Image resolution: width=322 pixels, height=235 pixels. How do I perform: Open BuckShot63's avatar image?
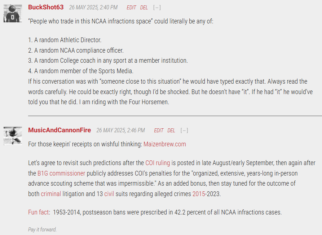pyautogui.click(x=13, y=13)
